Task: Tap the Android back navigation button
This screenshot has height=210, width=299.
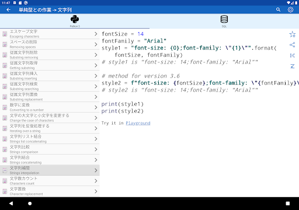Action: (11, 204)
